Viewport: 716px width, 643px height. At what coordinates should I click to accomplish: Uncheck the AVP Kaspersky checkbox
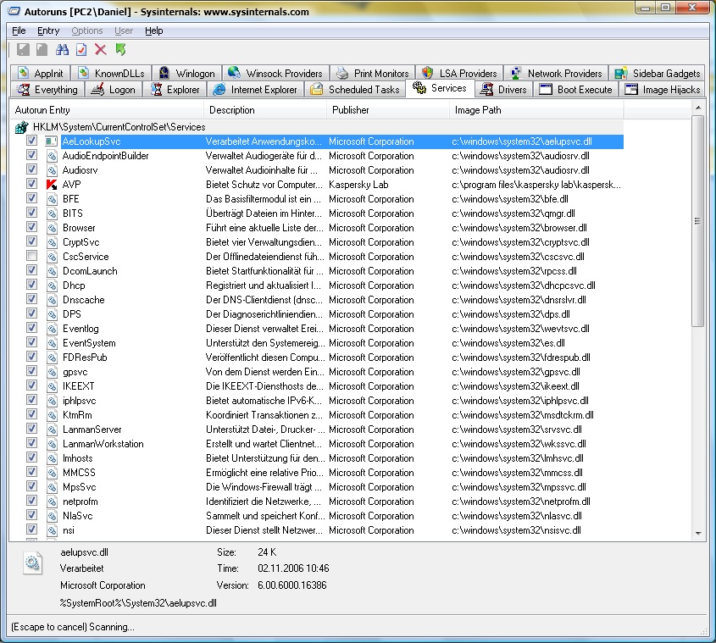click(x=31, y=184)
